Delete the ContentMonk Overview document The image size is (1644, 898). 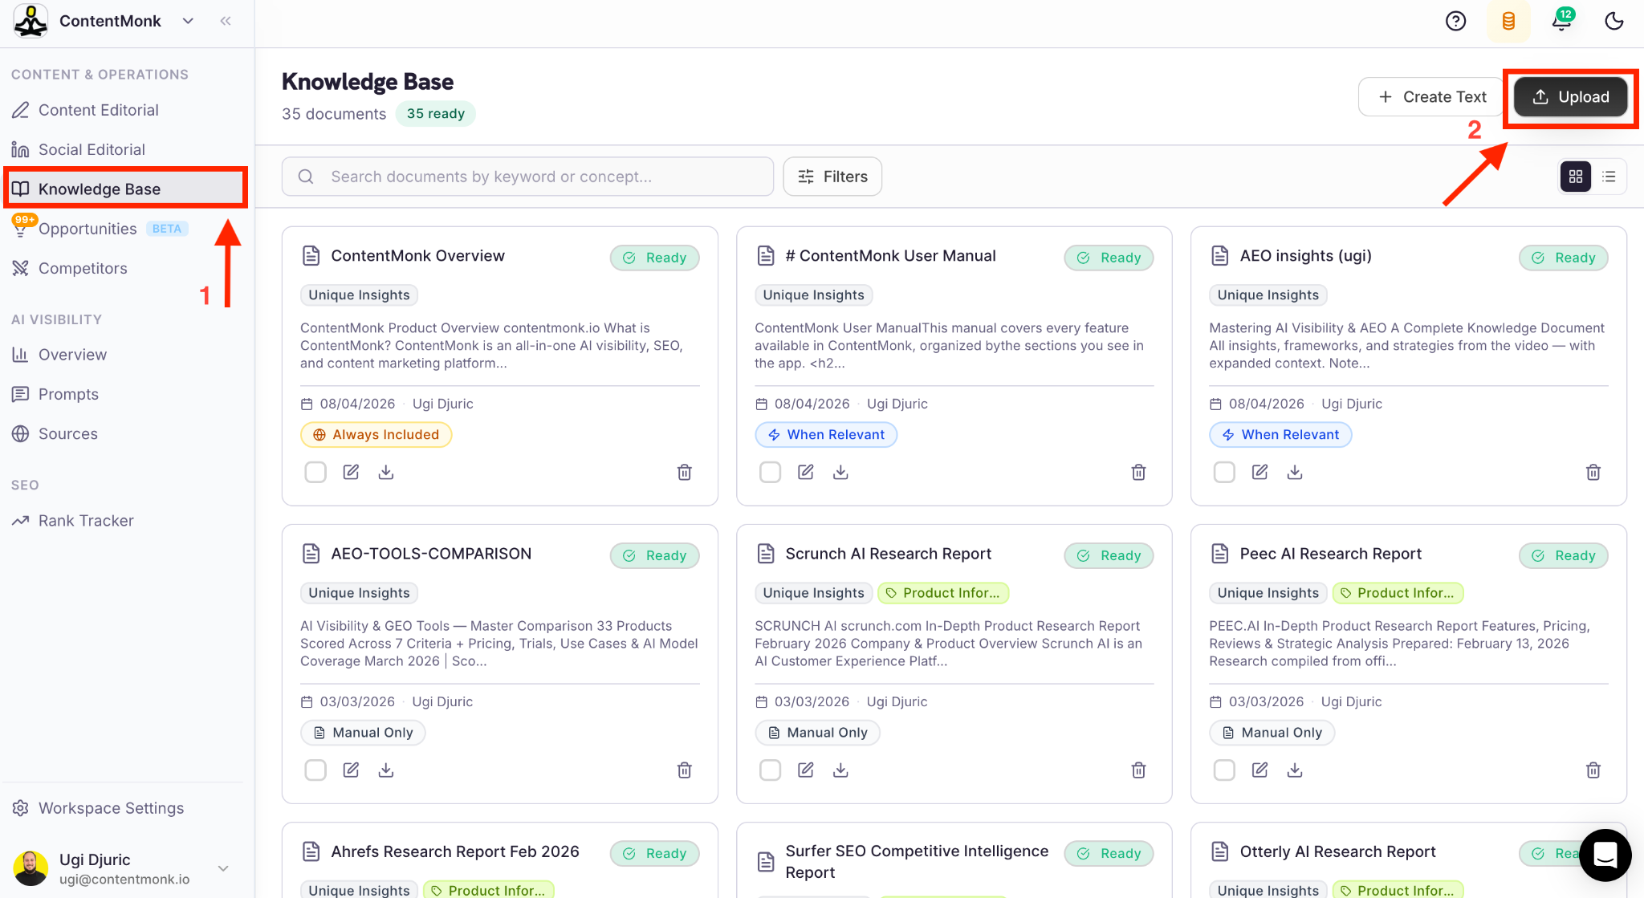click(x=684, y=472)
